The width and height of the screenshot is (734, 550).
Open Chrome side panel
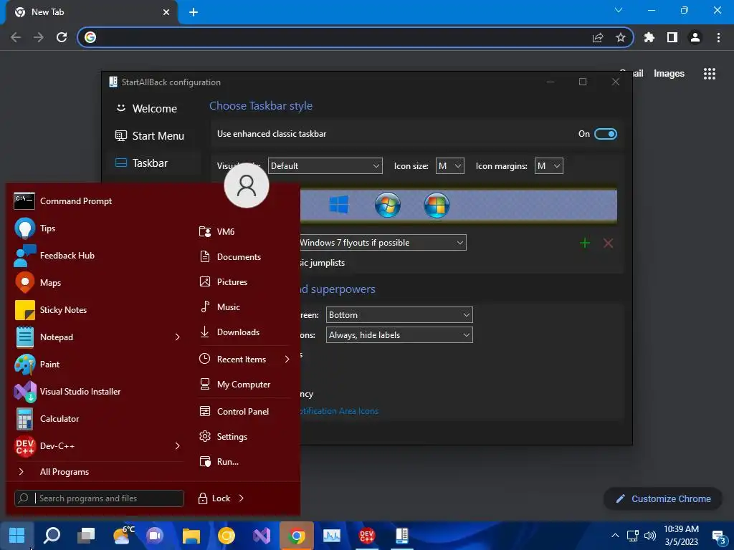(672, 37)
